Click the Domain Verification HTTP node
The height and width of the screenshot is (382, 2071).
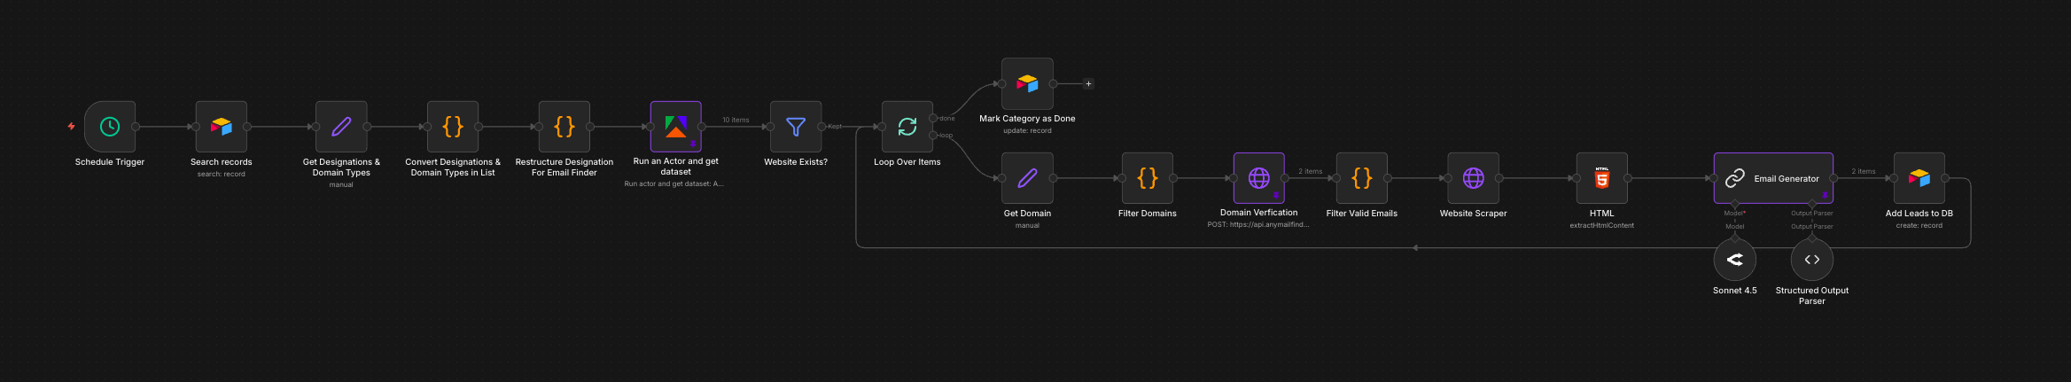[x=1258, y=178]
